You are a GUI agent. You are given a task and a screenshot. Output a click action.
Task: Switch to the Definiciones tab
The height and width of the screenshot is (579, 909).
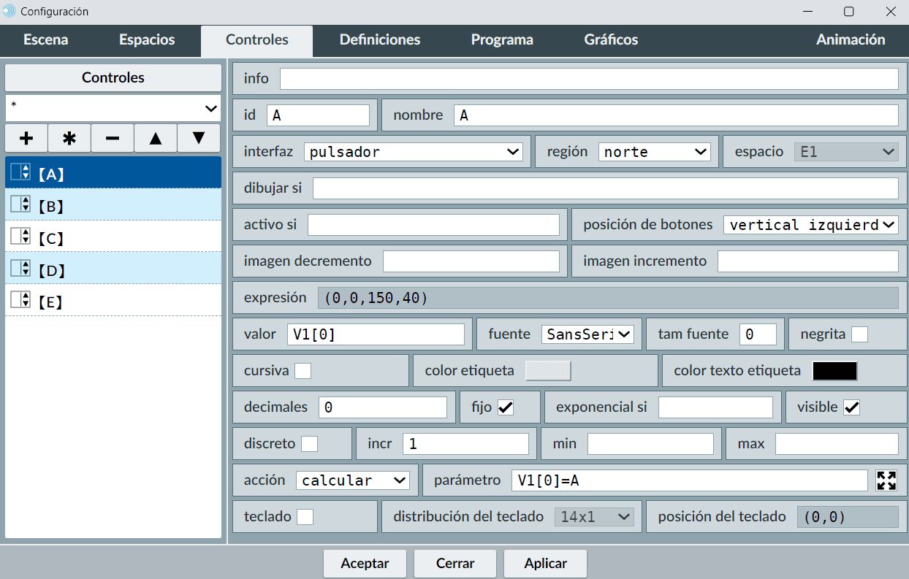click(x=380, y=40)
